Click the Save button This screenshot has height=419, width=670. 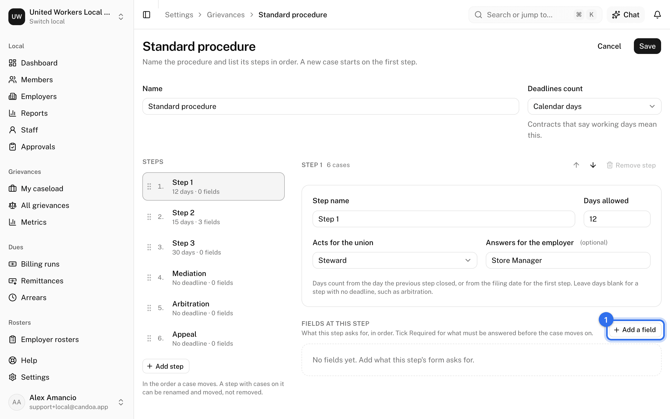647,46
